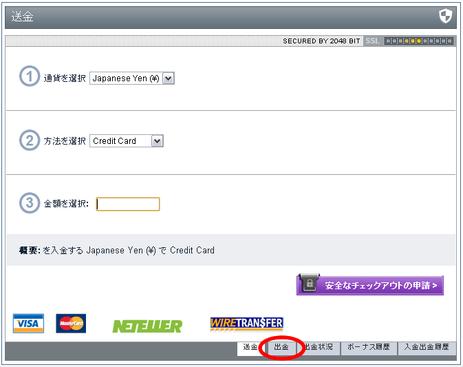Switch to the 出金 tab
Viewport: 463px width, 367px height.
[281, 348]
